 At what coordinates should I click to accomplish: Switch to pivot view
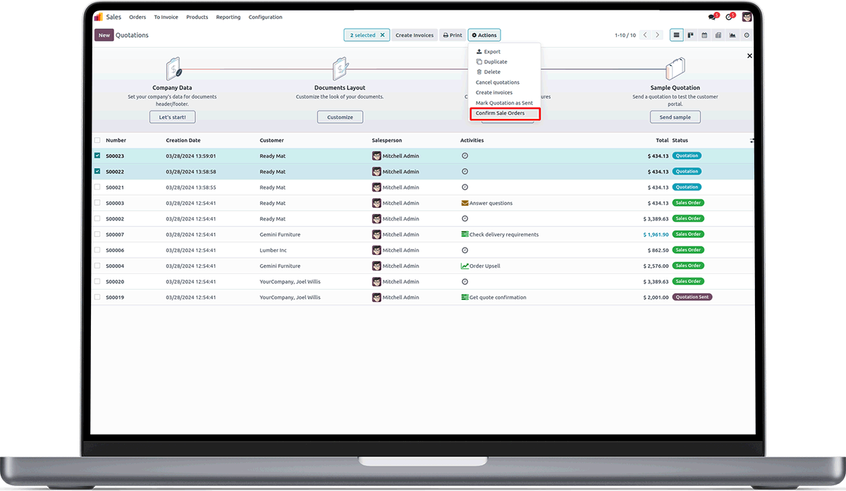coord(718,35)
